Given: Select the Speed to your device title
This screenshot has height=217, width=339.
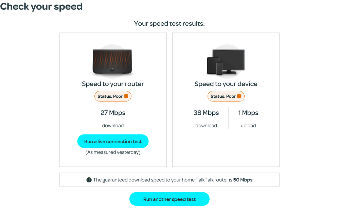Looking at the screenshot, I should click(x=226, y=84).
